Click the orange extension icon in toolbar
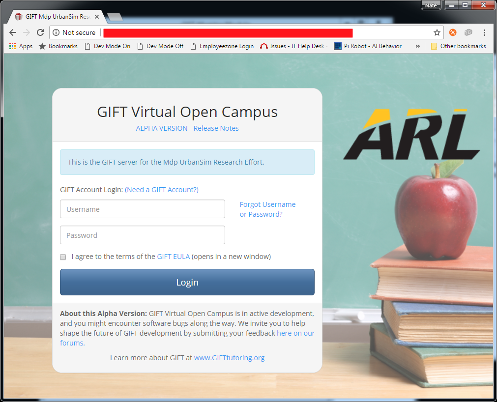 453,32
